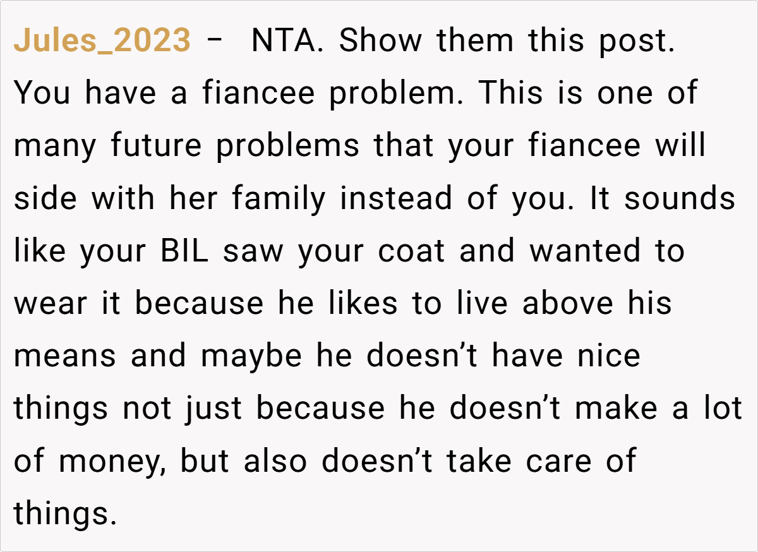Click the word "just" in the comment
This screenshot has width=758, height=552.
pos(213,409)
